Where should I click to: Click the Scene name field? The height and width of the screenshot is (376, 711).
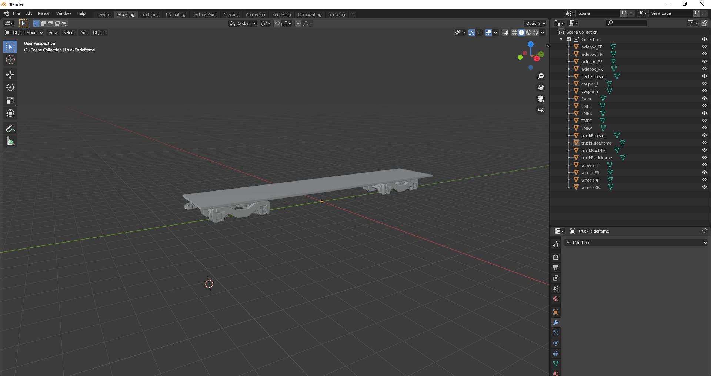[x=598, y=13]
